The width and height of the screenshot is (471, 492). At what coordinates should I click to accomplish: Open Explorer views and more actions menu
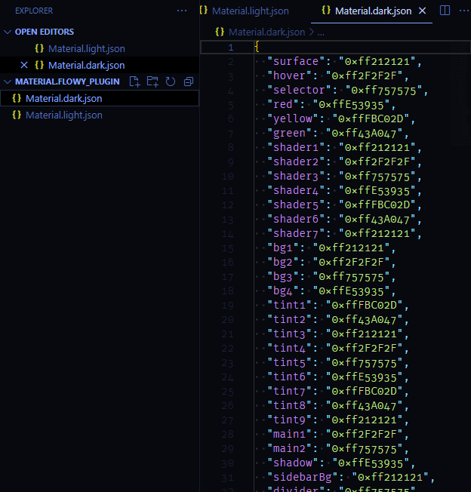coord(181,11)
